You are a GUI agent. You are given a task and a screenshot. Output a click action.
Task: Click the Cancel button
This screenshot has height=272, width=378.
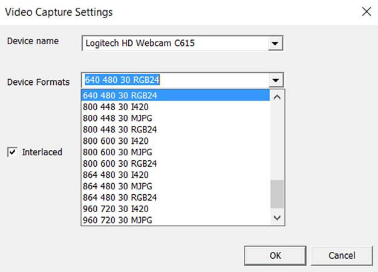[342, 255]
